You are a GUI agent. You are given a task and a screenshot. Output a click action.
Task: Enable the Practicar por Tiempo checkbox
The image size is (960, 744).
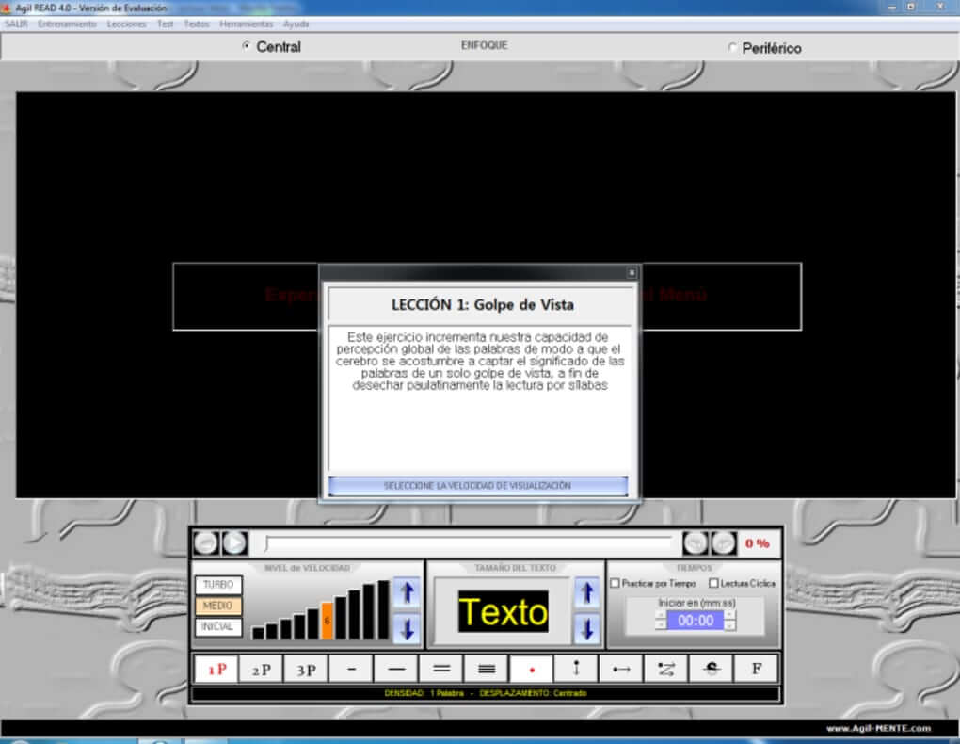tap(616, 584)
